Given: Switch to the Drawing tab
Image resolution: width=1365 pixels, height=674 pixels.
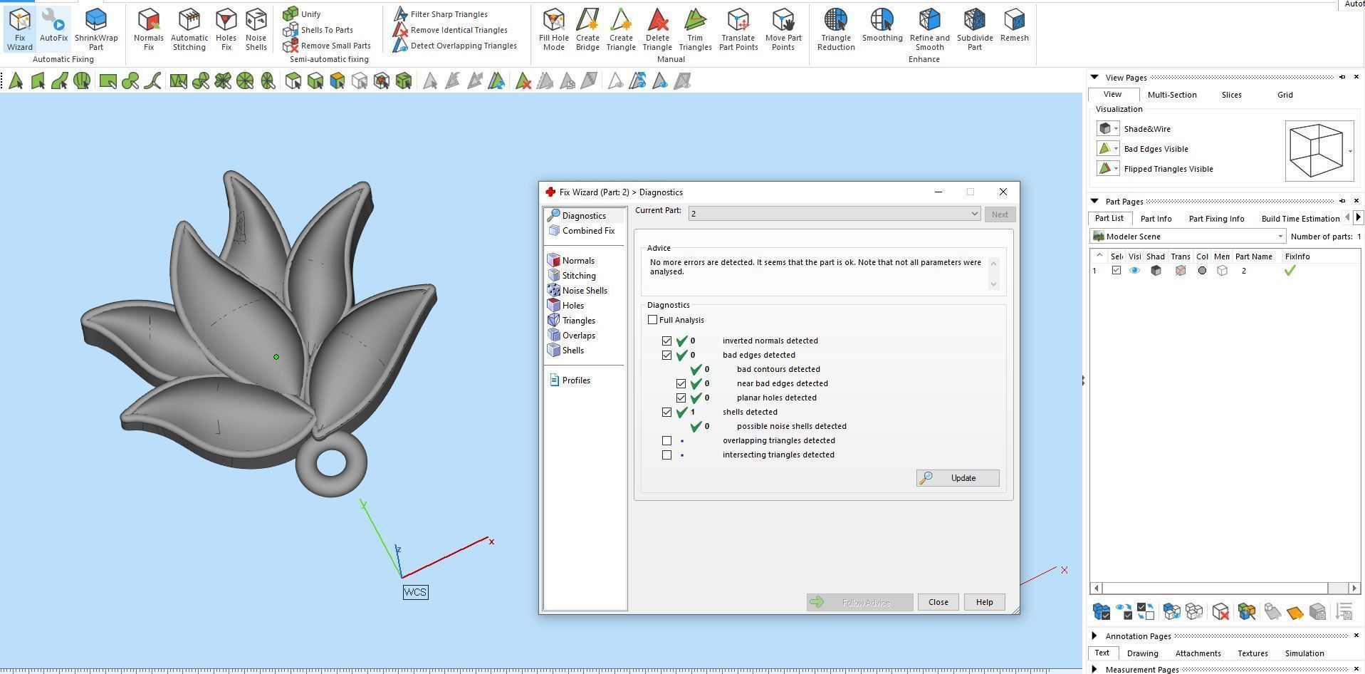Looking at the screenshot, I should click(x=1142, y=653).
